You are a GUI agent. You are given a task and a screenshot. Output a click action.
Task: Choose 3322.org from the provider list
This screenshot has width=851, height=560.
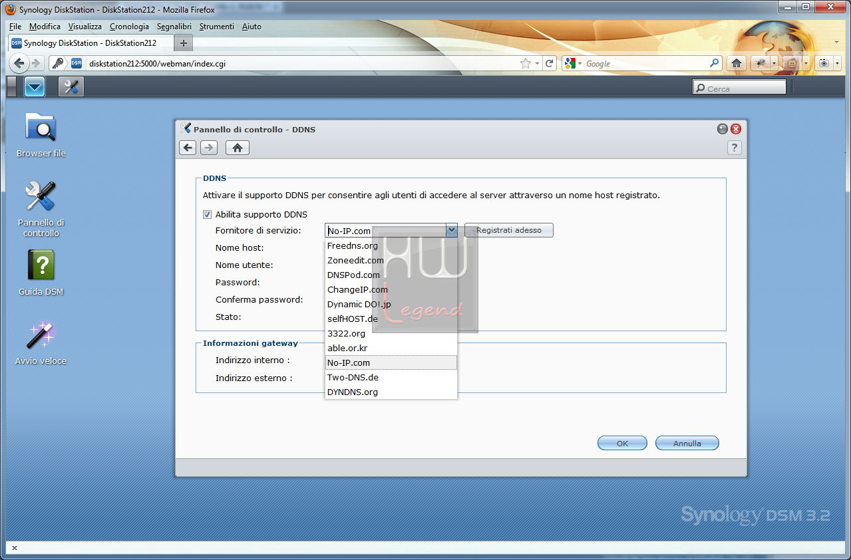click(391, 333)
